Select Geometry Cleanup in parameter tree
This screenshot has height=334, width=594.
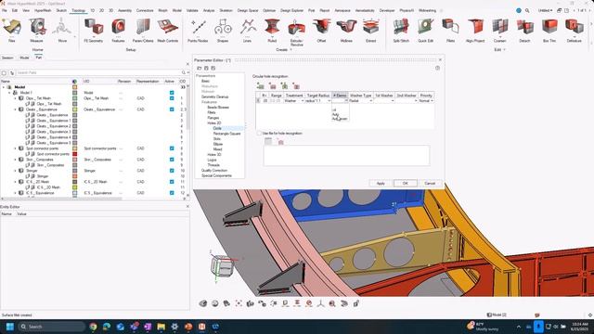click(214, 96)
